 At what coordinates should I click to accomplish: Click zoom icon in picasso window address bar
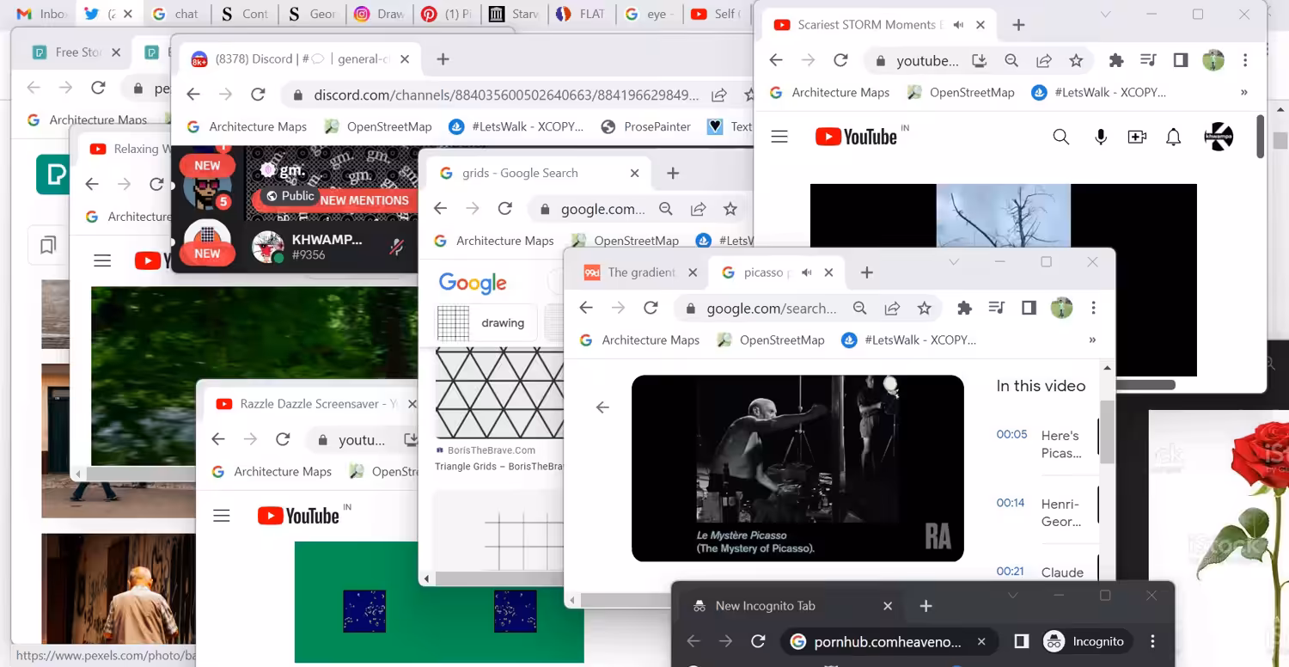click(x=859, y=308)
